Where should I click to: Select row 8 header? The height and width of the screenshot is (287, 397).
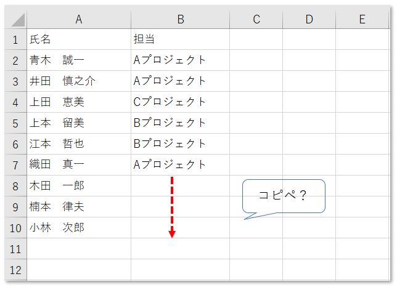pyautogui.click(x=15, y=185)
